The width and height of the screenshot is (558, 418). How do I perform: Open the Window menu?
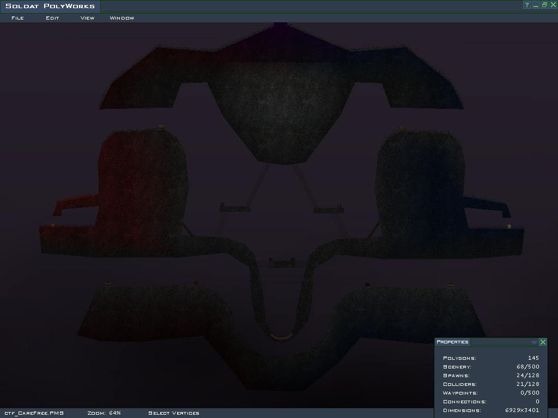(x=122, y=18)
